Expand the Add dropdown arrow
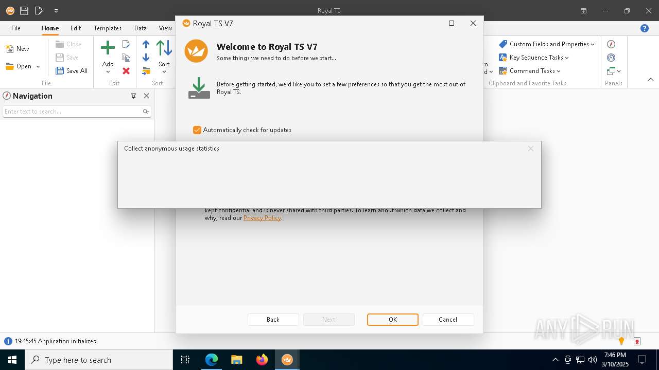 coord(108,71)
